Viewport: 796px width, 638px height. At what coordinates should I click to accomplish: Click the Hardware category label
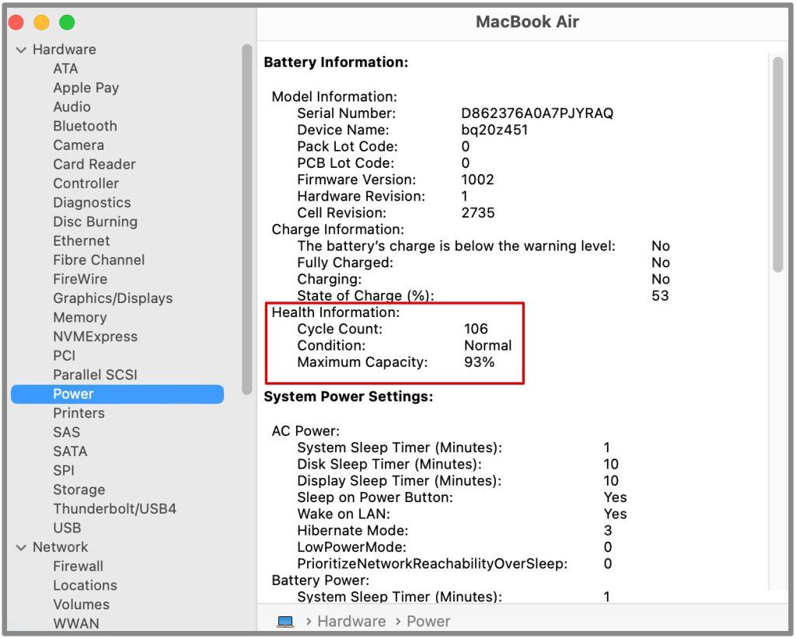[x=65, y=49]
